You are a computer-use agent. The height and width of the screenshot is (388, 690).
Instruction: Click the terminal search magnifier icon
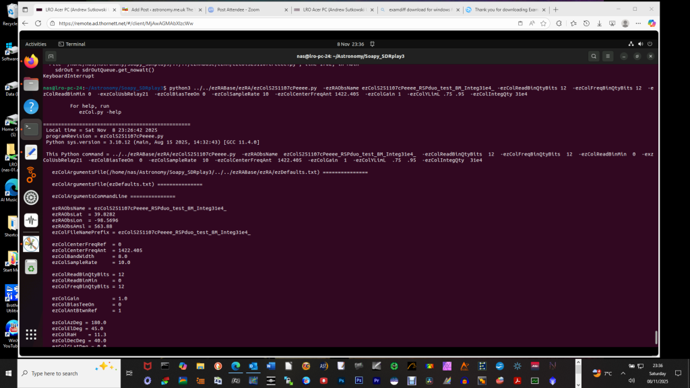pyautogui.click(x=594, y=57)
